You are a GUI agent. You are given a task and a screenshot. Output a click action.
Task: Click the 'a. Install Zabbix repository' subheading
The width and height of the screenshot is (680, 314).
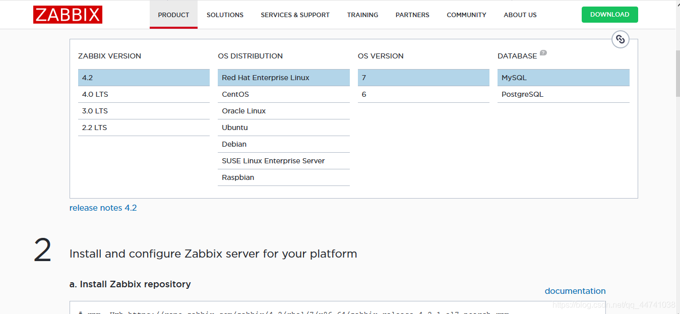point(130,284)
